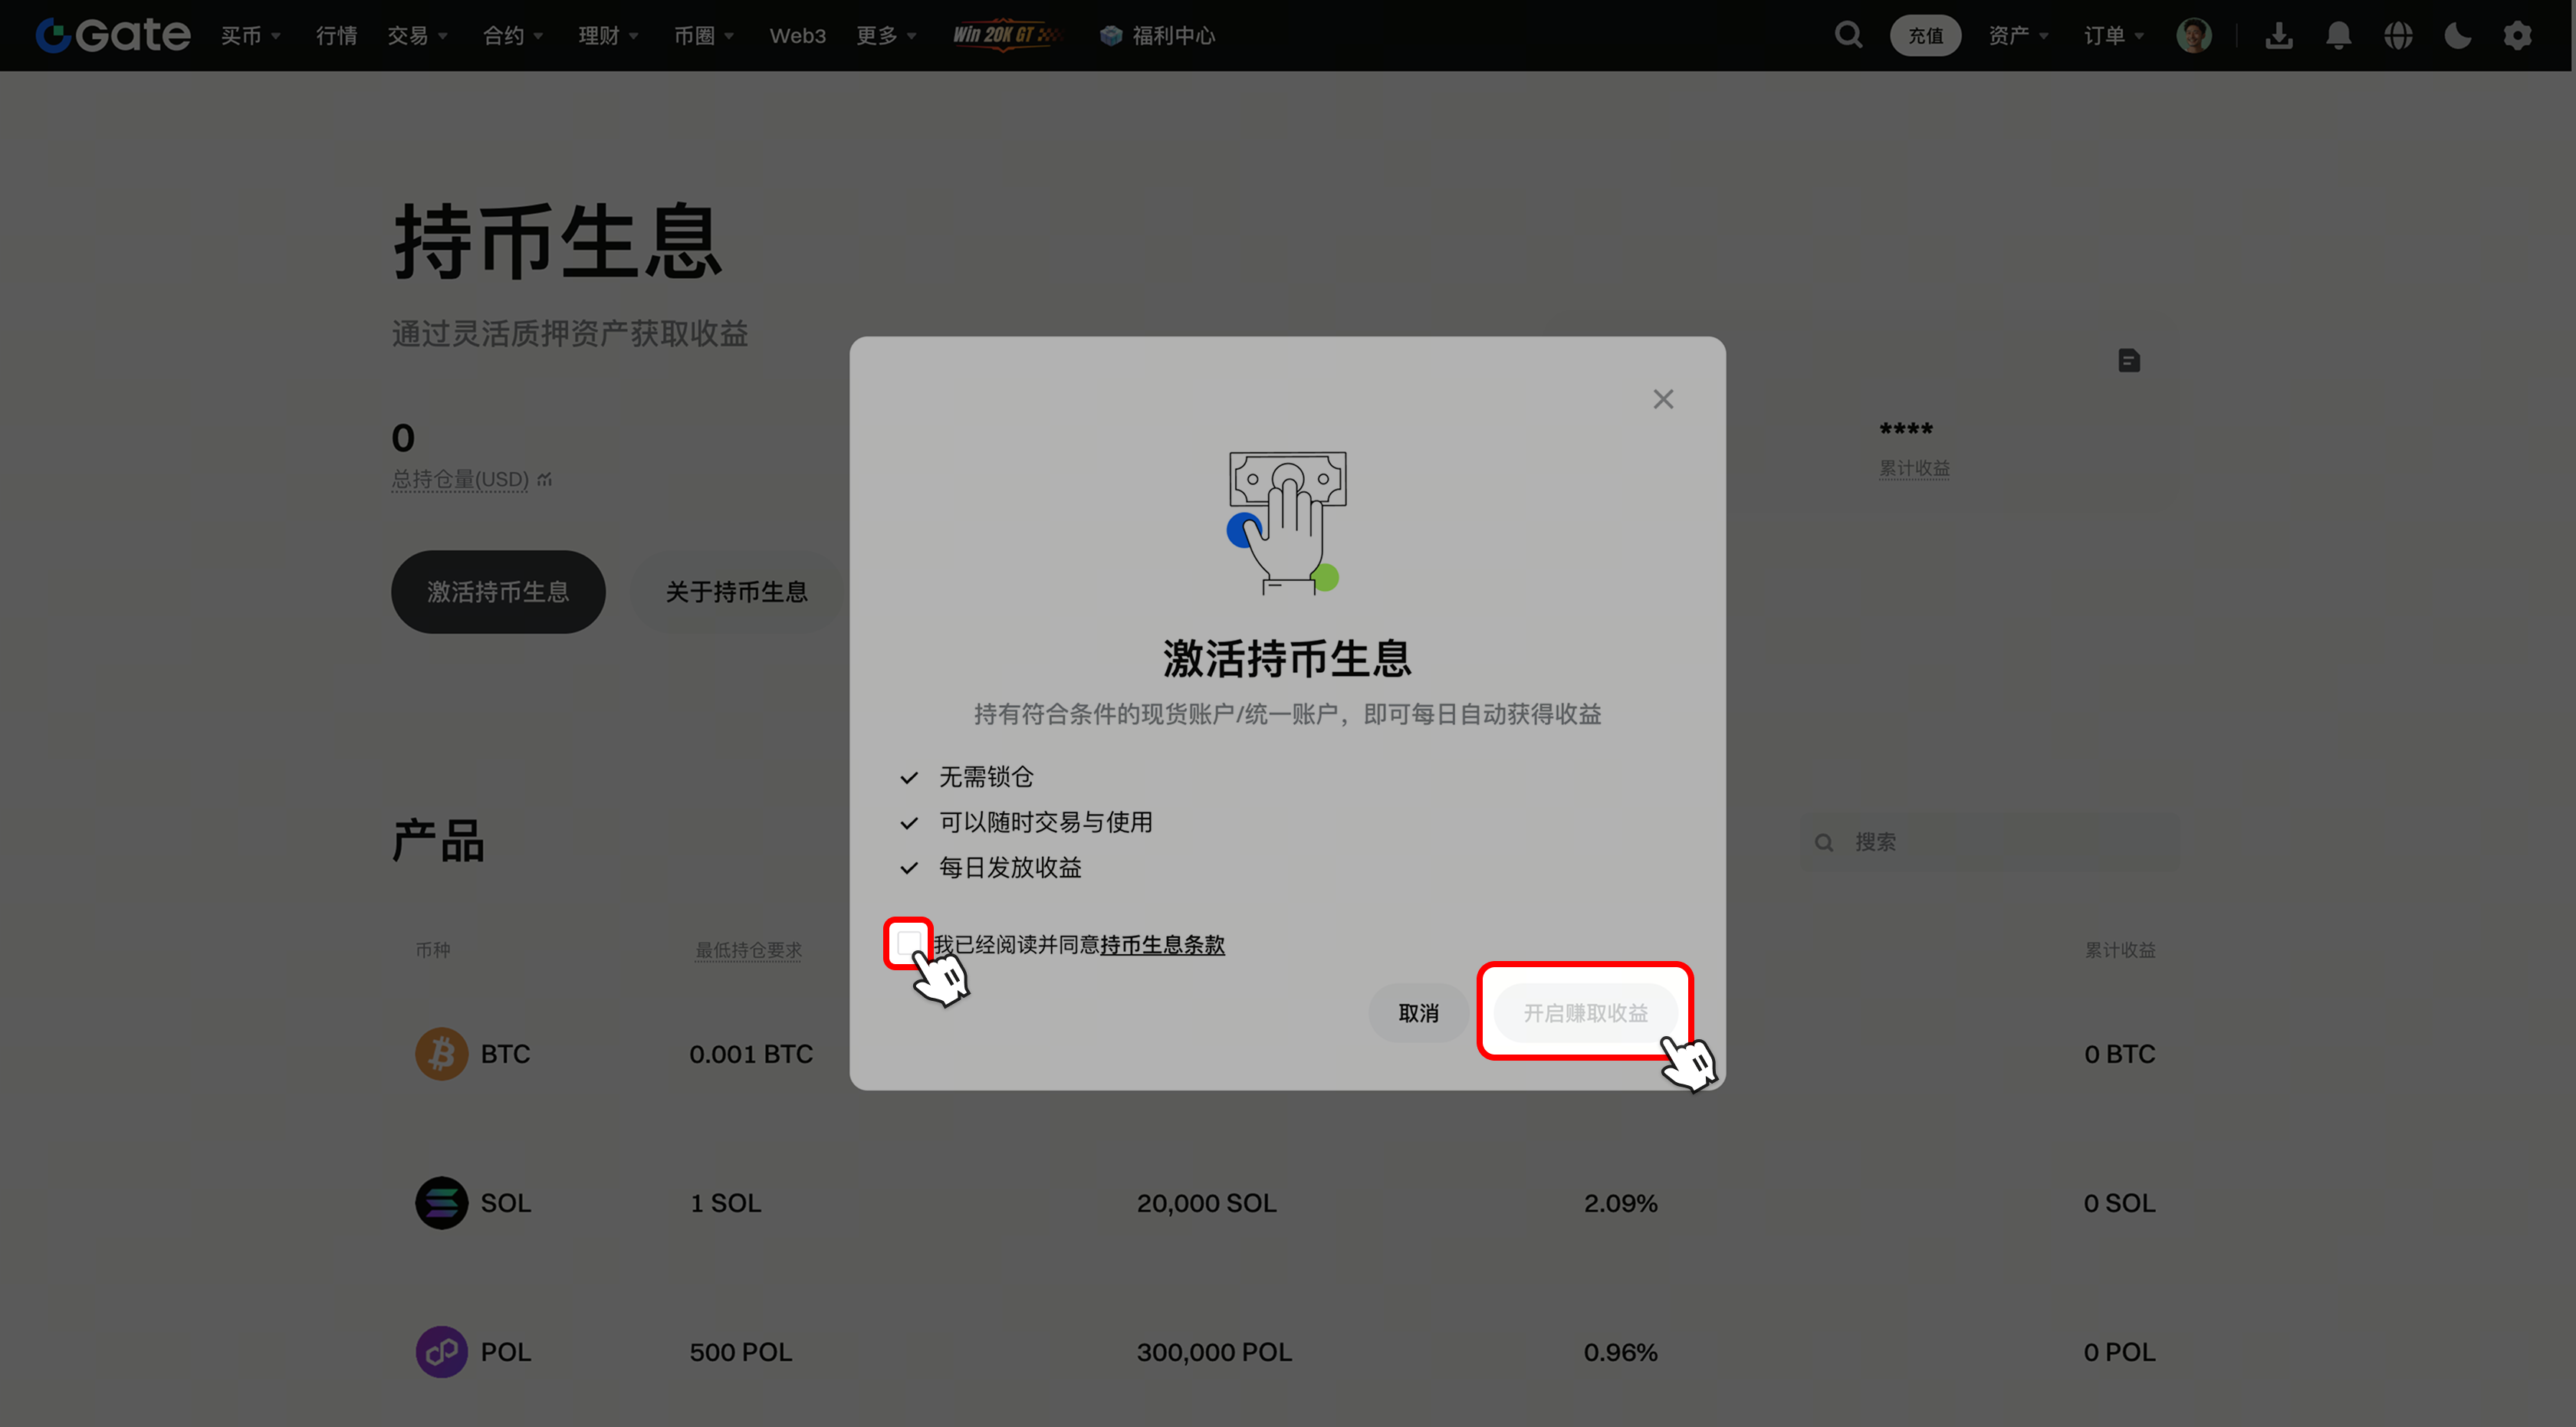
Task: Open the earnings history document icon
Action: pos(2129,361)
